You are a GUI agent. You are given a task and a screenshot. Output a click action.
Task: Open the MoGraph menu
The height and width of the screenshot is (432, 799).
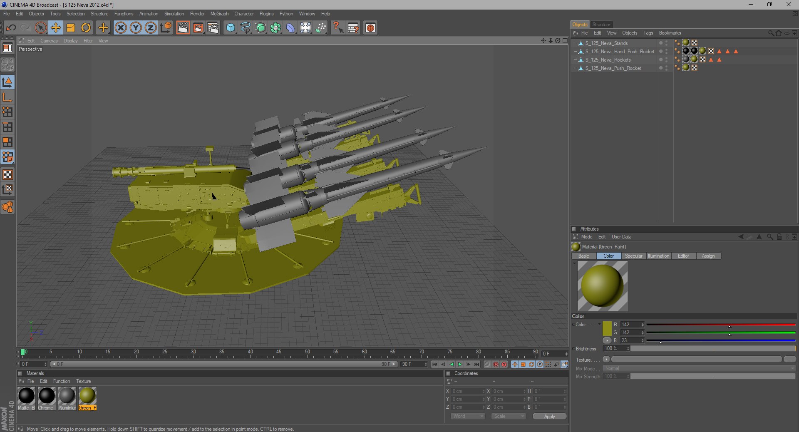point(219,14)
